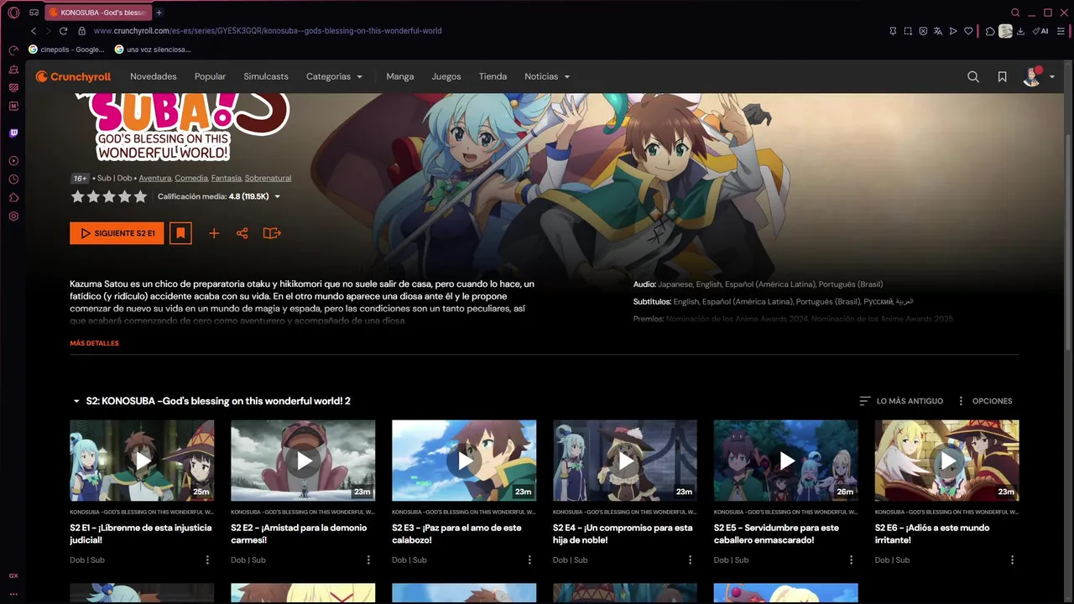
Task: Open History from the sidebar clock icon
Action: 13,180
